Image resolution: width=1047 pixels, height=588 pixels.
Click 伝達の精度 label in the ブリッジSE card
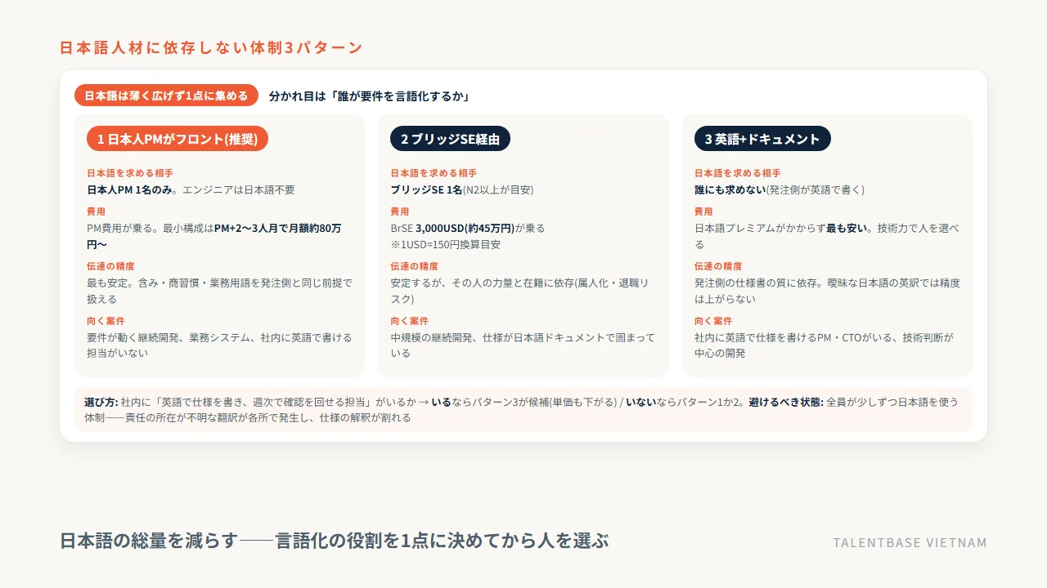(x=414, y=266)
